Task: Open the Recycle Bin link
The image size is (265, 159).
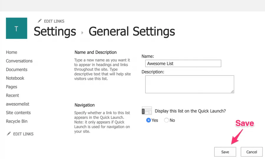Action: pos(16,121)
